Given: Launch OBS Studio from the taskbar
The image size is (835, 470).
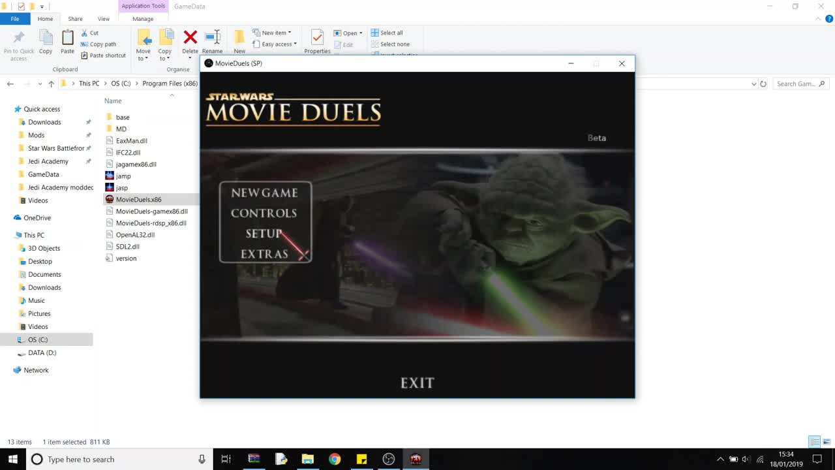Looking at the screenshot, I should coord(388,459).
